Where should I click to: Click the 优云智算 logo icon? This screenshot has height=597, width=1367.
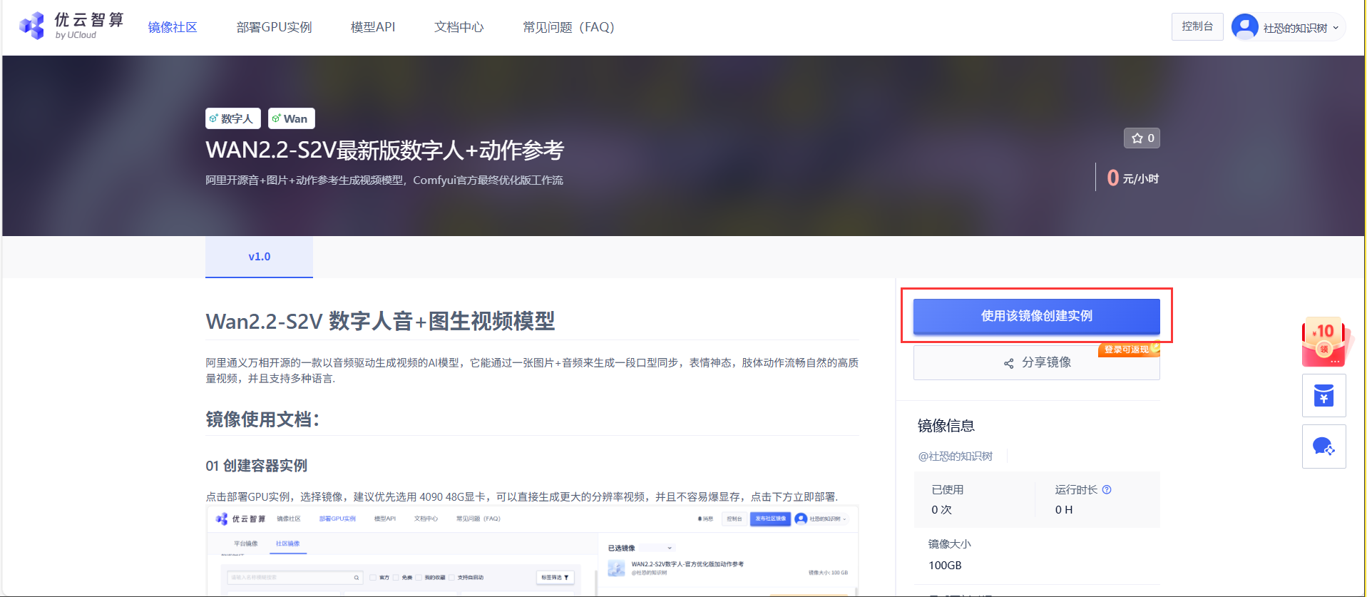32,26
